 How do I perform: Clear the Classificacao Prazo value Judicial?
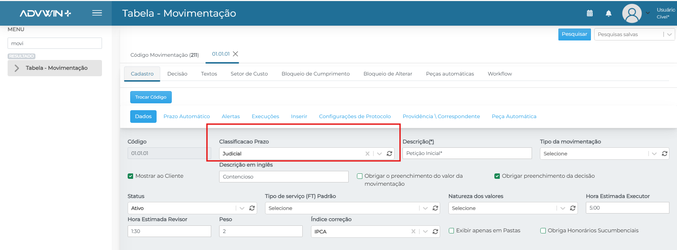(367, 154)
